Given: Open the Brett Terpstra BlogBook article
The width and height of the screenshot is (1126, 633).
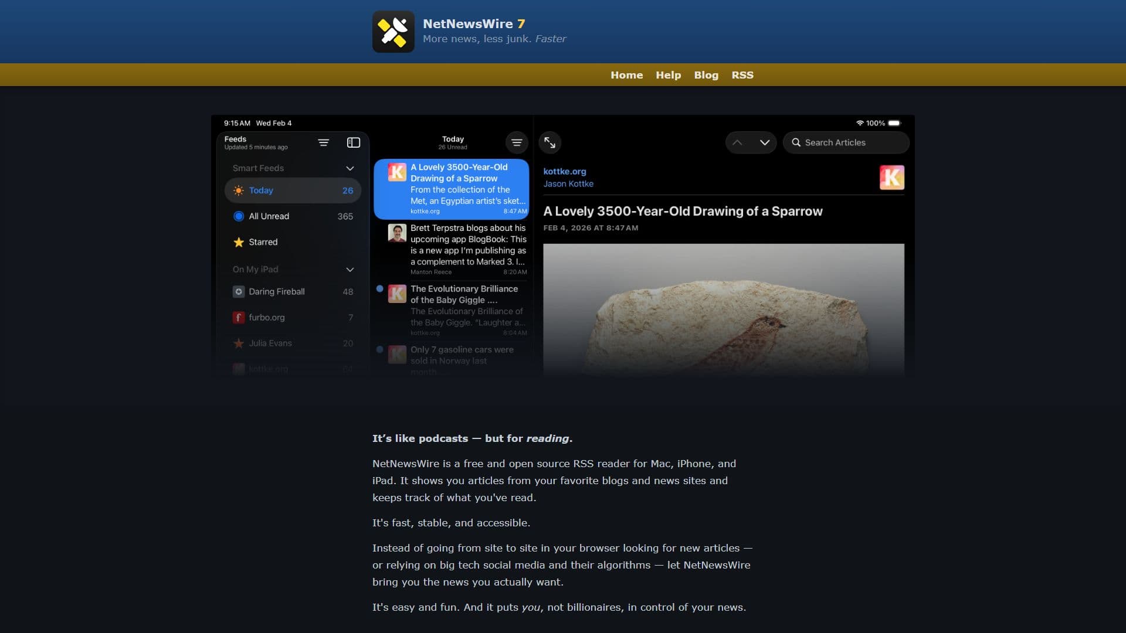Looking at the screenshot, I should point(451,250).
